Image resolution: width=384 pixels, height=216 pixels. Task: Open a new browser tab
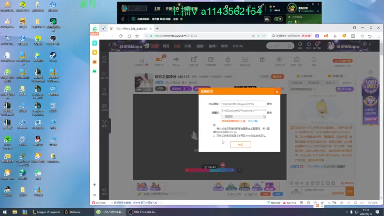tap(157, 29)
